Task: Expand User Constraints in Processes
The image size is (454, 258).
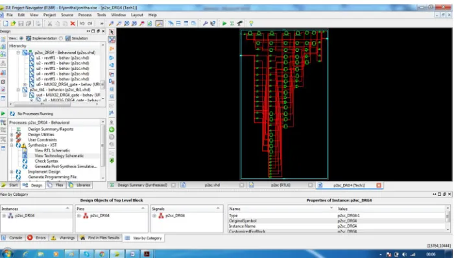Action: (x=11, y=140)
